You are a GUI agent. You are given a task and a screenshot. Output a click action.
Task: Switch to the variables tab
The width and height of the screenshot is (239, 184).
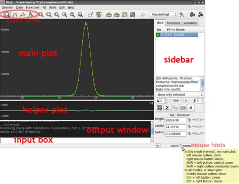(x=190, y=23)
